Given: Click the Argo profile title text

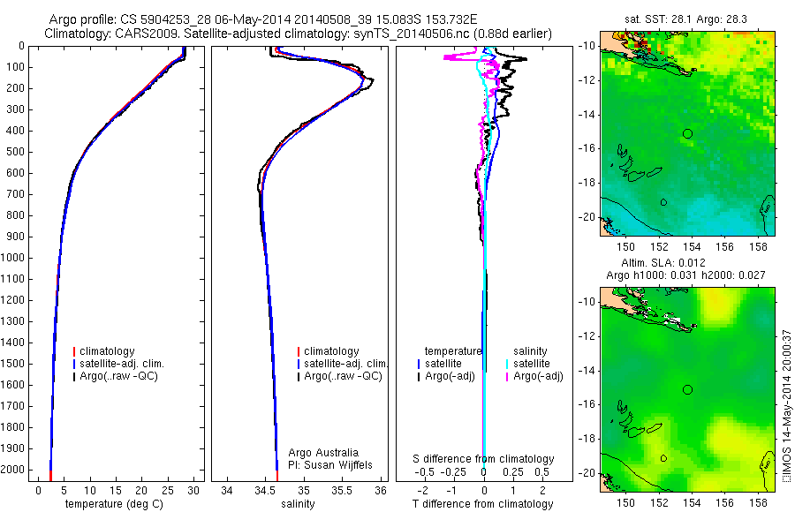Looking at the screenshot, I should pyautogui.click(x=263, y=19).
